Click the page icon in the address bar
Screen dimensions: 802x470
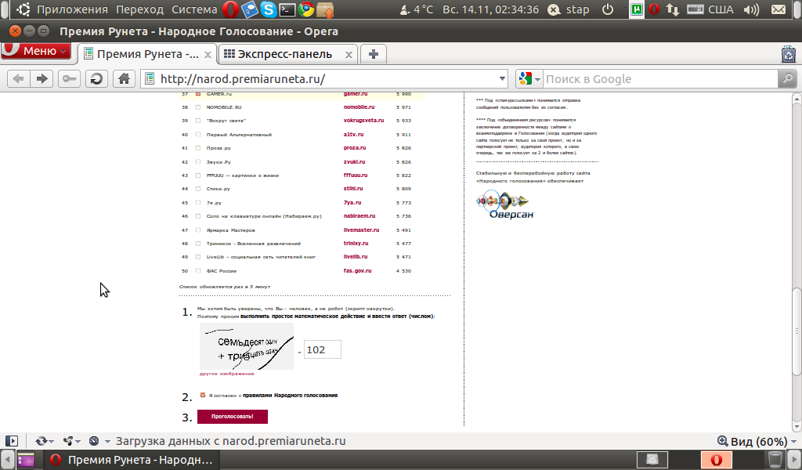[150, 79]
